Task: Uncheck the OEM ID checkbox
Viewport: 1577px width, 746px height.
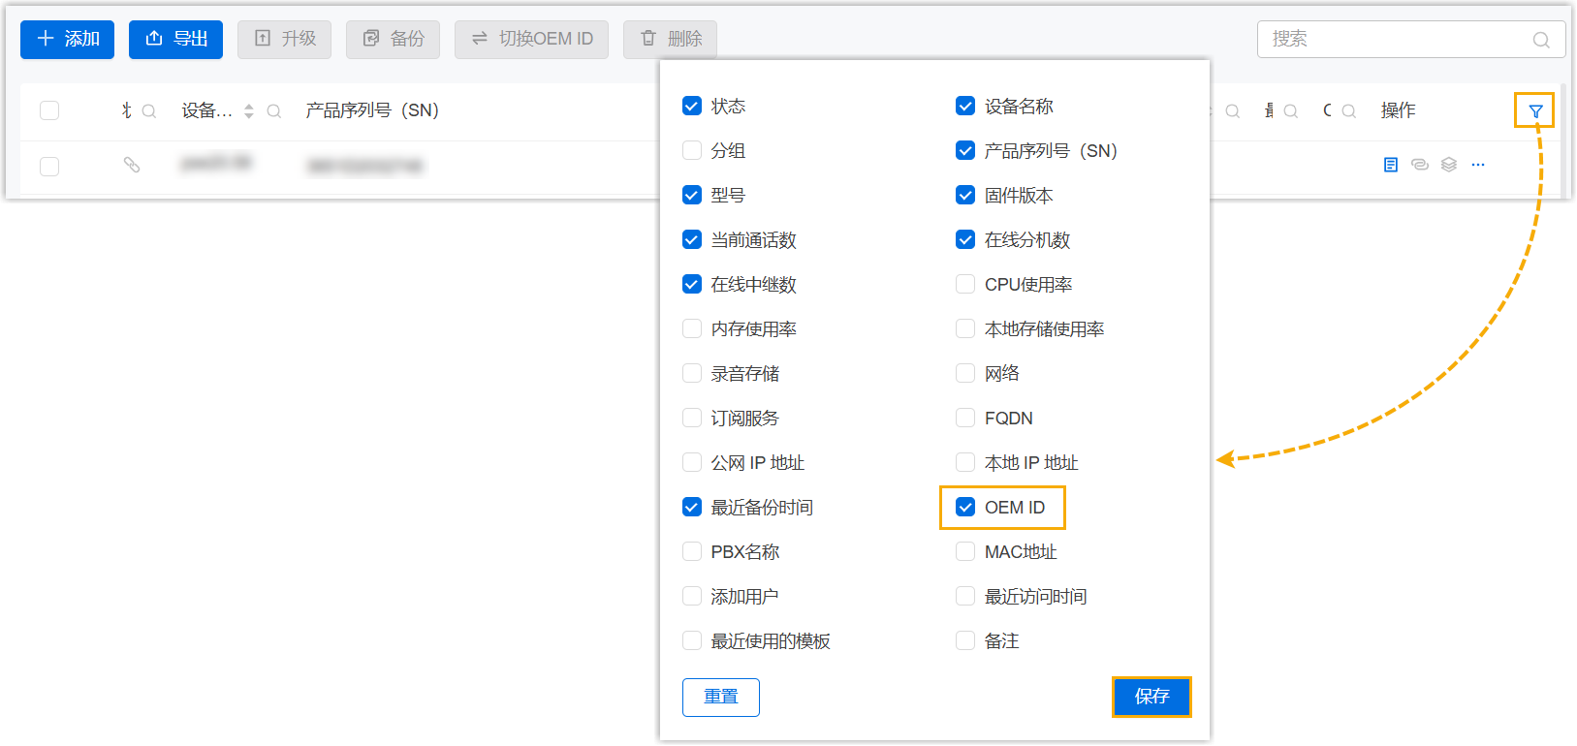Action: point(965,508)
